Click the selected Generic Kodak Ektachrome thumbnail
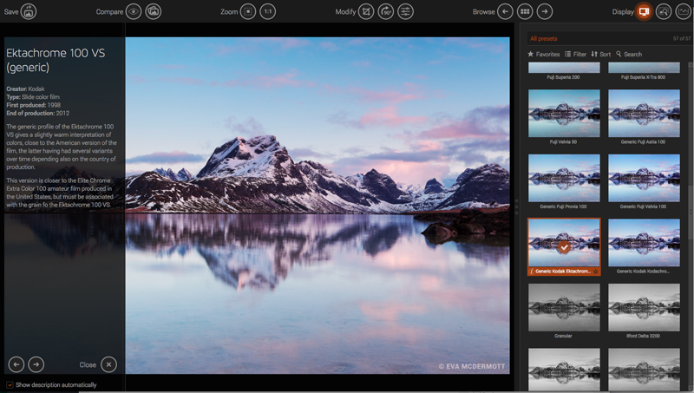Screen dimensions: 694x393 point(564,243)
